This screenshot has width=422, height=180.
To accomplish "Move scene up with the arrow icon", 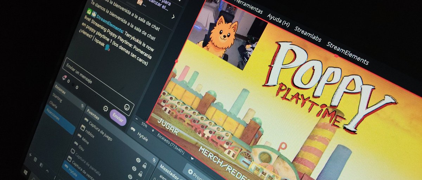I will click(48, 170).
